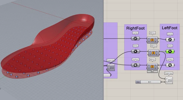
Task: Click the G input of the middle Mirror
Action: pos(150,51)
